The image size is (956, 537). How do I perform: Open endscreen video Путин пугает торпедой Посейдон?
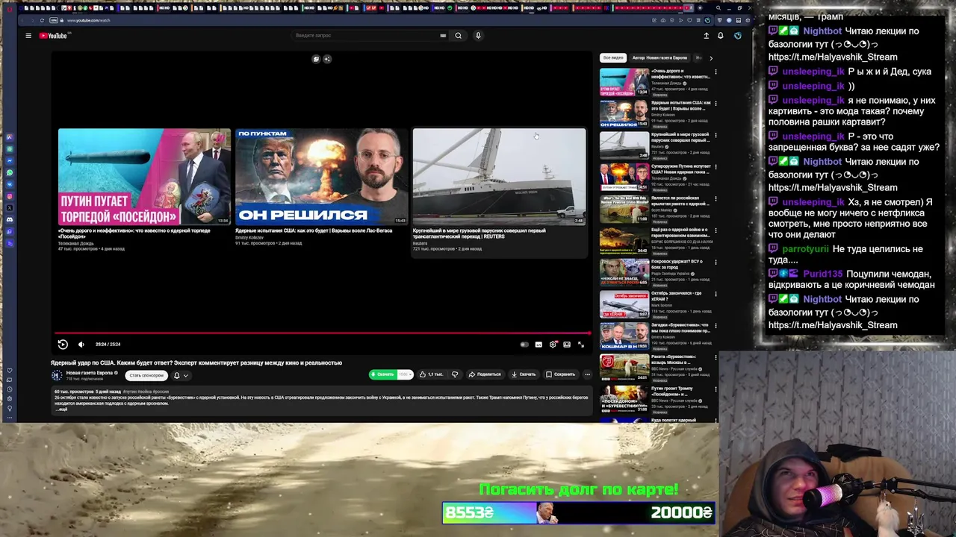click(145, 177)
